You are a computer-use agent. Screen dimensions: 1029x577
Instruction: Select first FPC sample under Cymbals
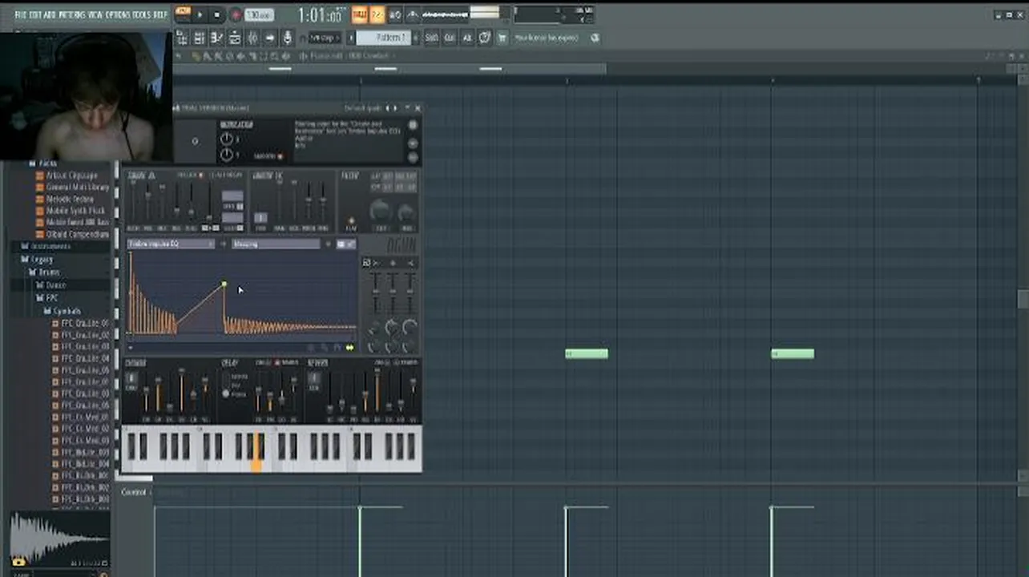pyautogui.click(x=85, y=323)
